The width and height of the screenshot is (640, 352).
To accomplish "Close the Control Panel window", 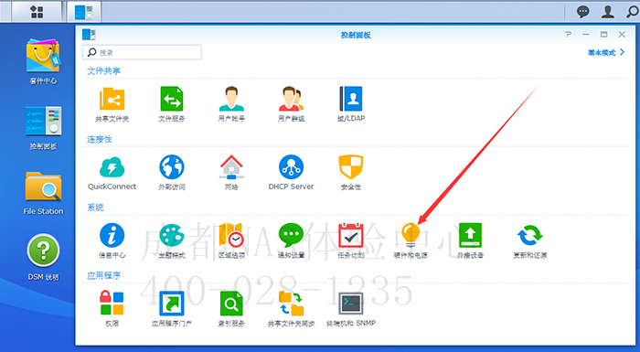I will point(622,35).
